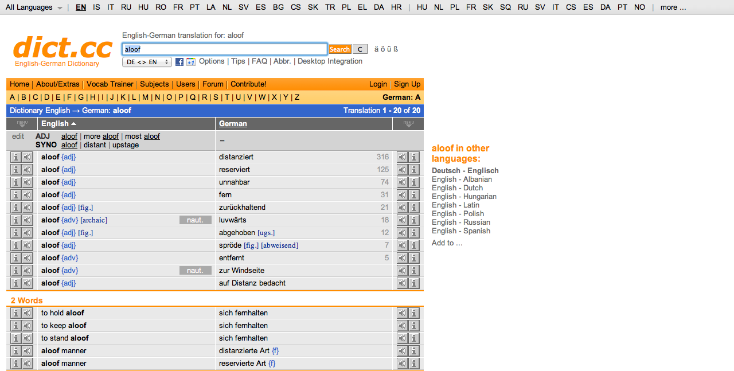Click the Google +1 icon
This screenshot has height=371, width=734.
point(191,62)
